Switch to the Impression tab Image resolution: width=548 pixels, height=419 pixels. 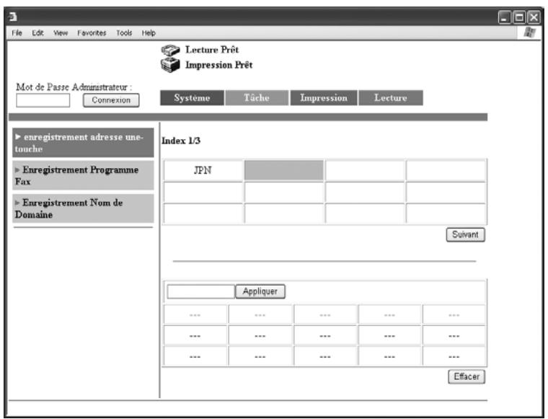point(324,98)
